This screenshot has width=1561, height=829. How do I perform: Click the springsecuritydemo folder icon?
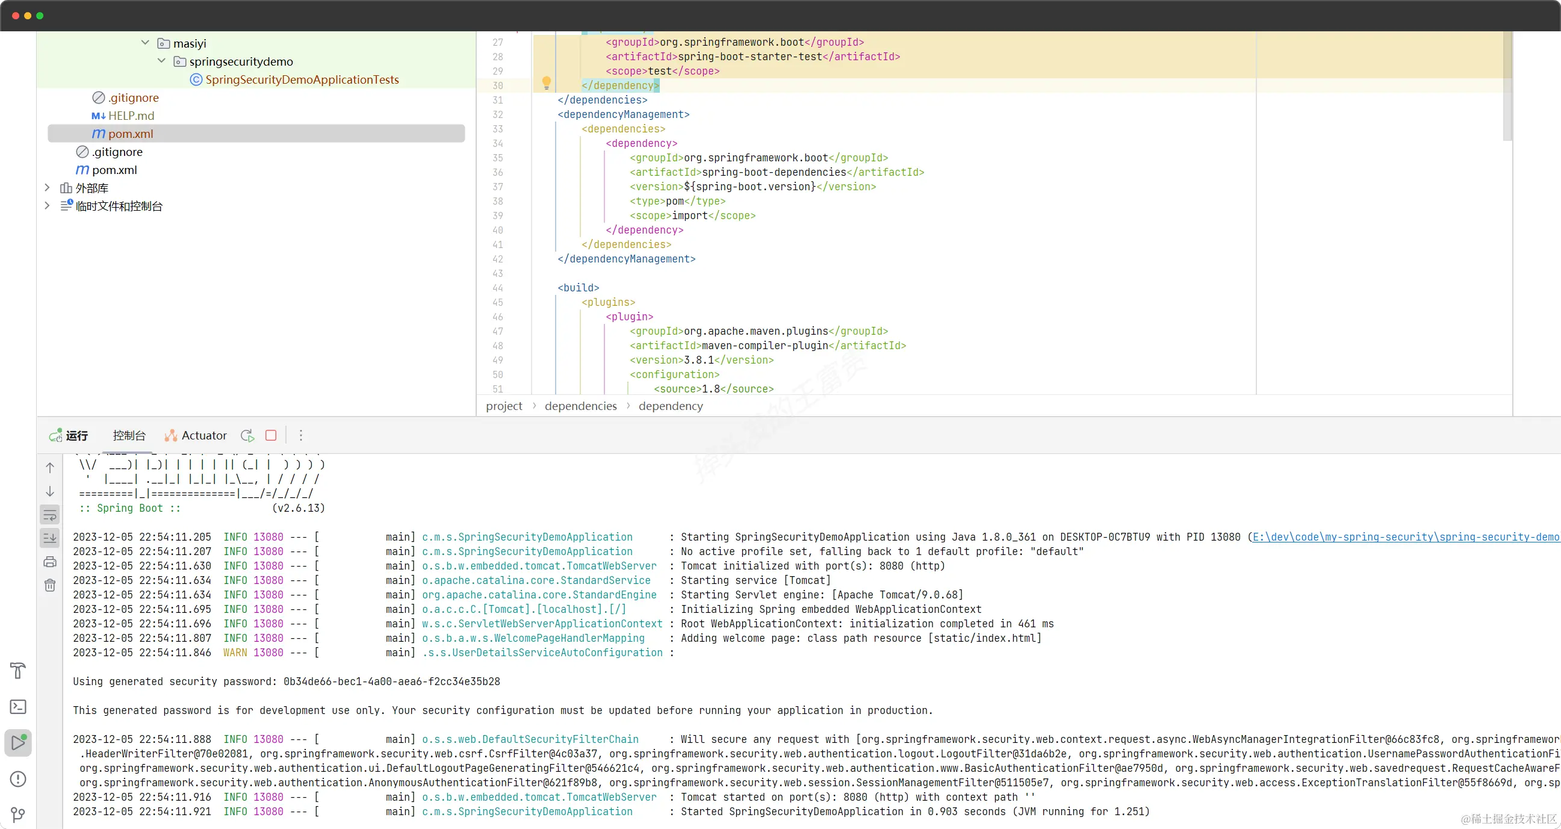179,61
